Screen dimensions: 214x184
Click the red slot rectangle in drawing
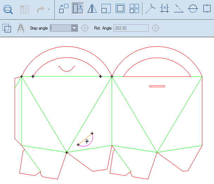point(157,86)
